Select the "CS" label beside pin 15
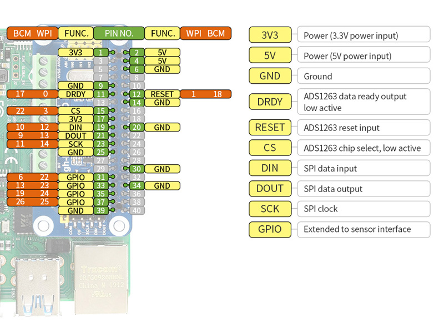444x333 pixels. click(75, 110)
